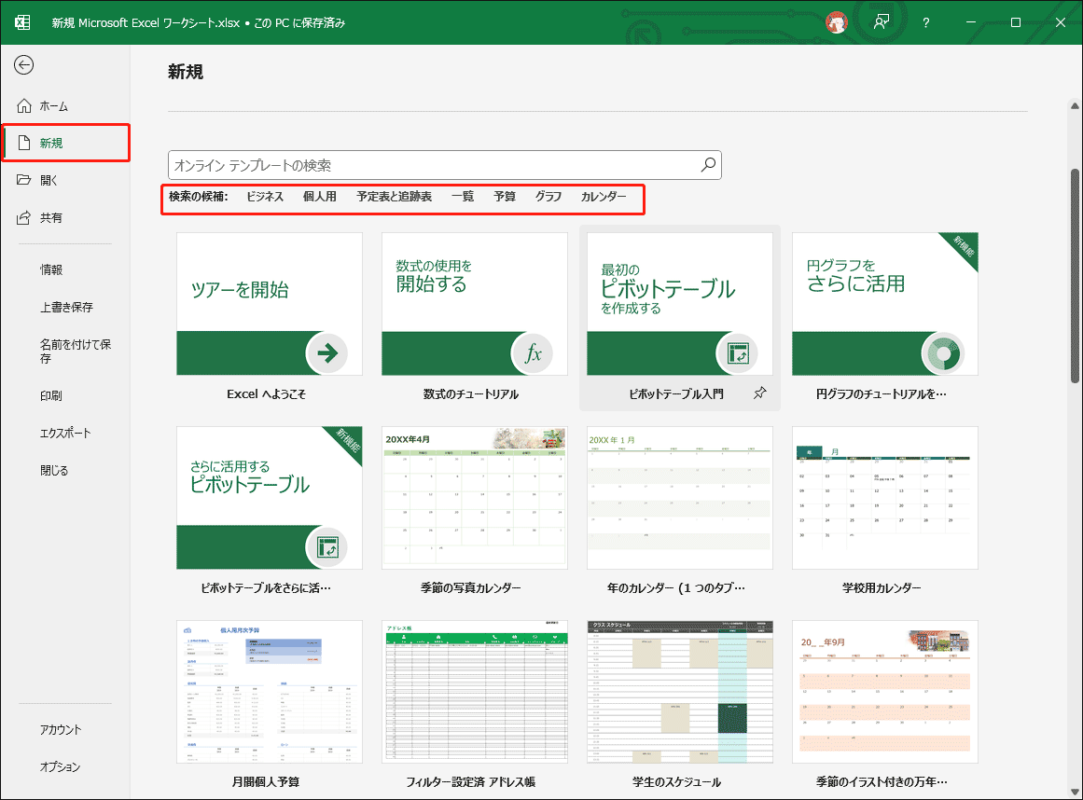Click the search magnifier icon
The width and height of the screenshot is (1083, 800).
coord(708,165)
